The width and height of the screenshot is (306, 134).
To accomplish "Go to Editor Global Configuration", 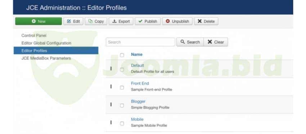I will 46,43.
